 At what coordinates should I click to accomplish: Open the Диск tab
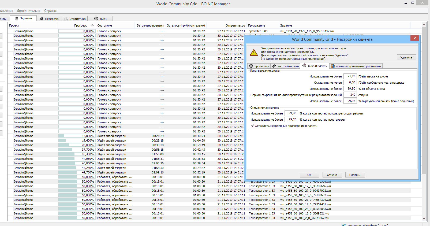(100, 18)
